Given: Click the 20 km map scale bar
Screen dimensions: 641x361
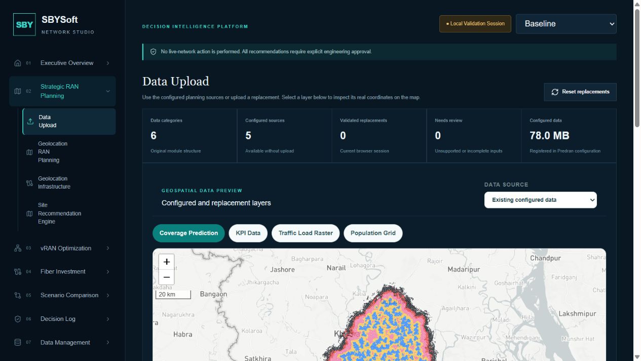Looking at the screenshot, I should 173,295.
